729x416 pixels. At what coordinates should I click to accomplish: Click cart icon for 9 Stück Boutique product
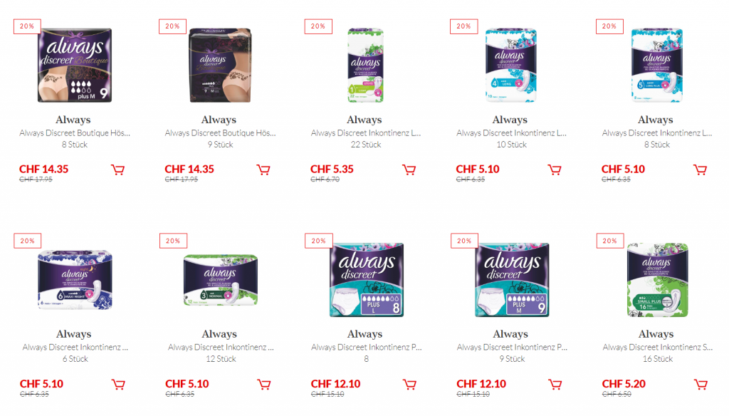[263, 170]
